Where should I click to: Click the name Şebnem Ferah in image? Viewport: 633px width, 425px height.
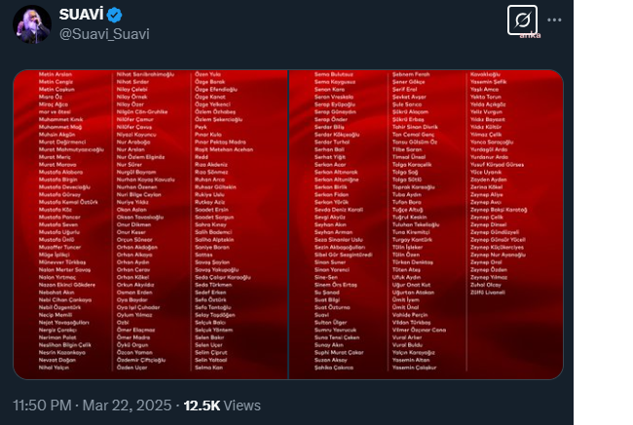click(411, 74)
